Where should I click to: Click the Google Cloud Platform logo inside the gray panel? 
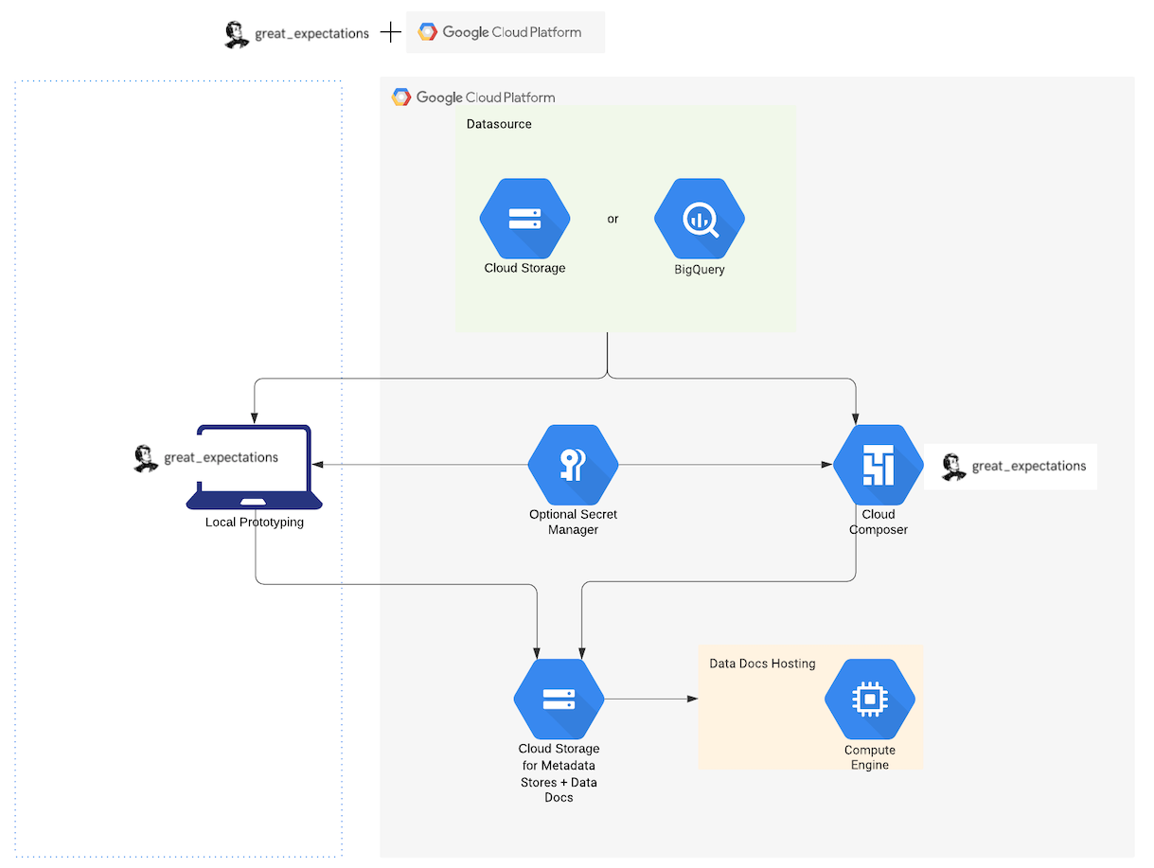coord(474,97)
